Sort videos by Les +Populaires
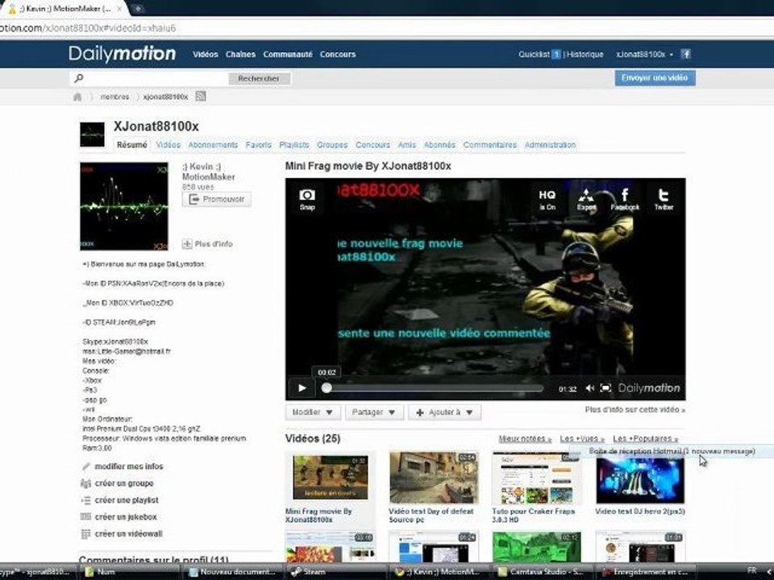 coord(645,438)
